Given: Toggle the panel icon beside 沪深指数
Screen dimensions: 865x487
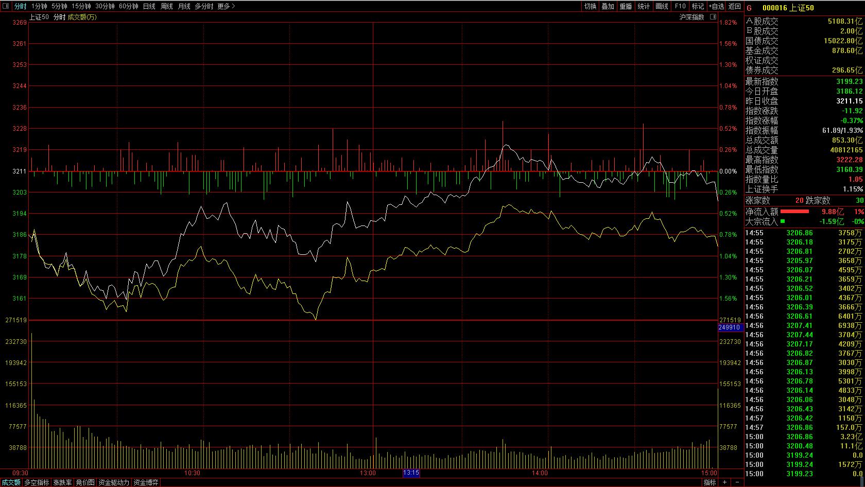Looking at the screenshot, I should point(713,17).
